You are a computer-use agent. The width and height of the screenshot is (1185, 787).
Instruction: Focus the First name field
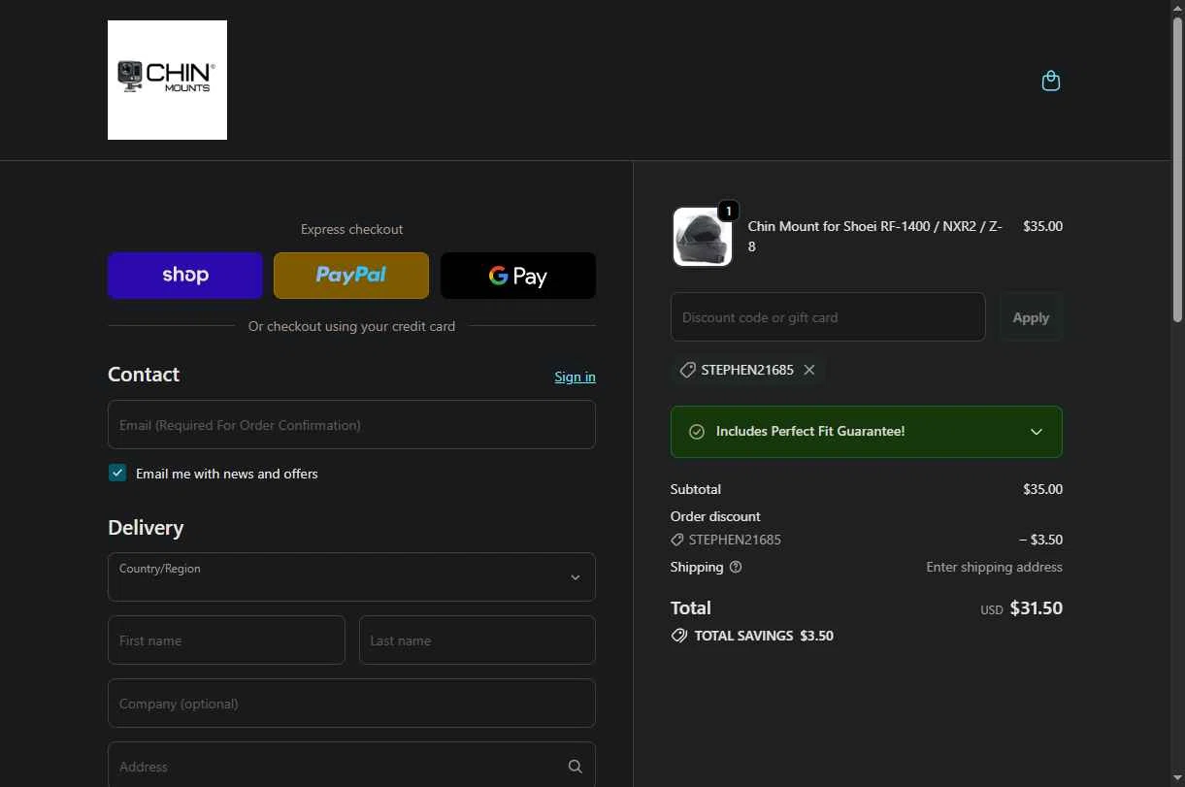(226, 640)
